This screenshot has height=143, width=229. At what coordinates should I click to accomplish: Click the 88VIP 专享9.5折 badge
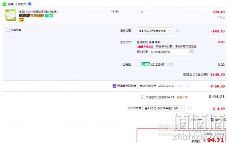[31, 15]
